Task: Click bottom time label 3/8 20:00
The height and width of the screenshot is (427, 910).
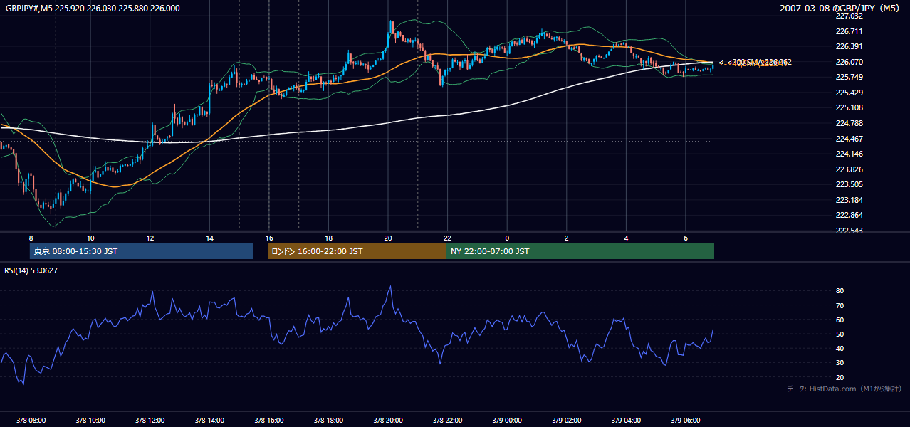Action: tap(388, 421)
